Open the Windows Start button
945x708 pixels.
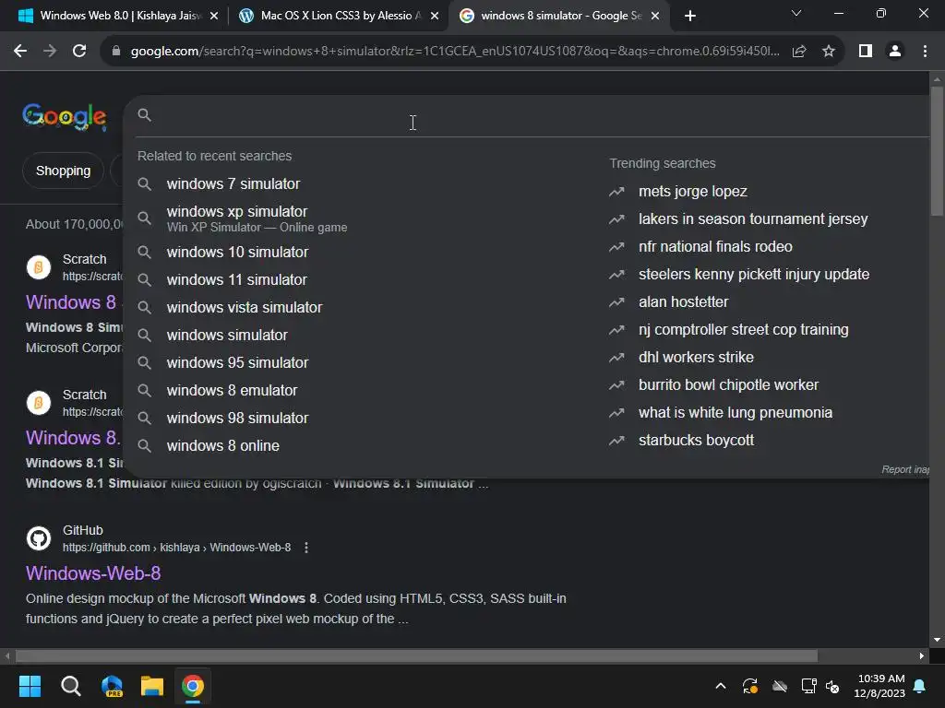tap(30, 686)
